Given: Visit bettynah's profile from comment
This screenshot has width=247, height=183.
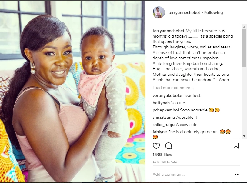Looking at the screenshot, I should [x=161, y=103].
